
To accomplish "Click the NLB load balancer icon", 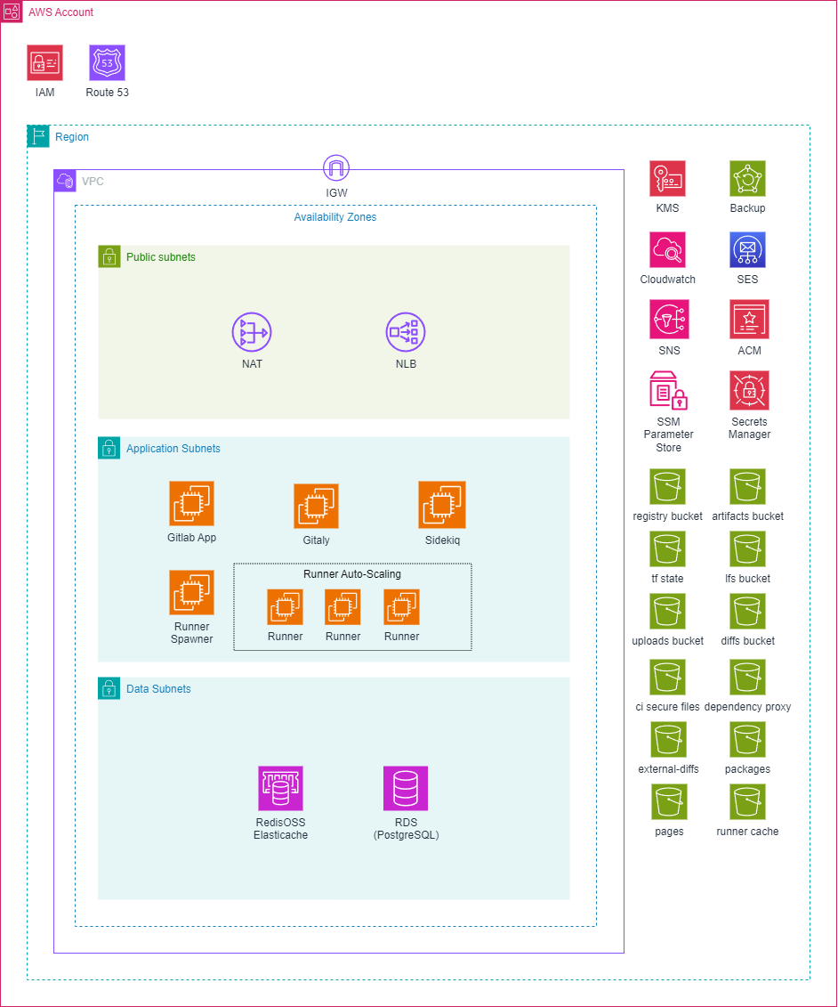I will point(406,332).
